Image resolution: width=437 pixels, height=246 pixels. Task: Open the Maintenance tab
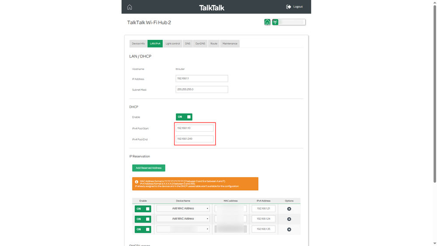[x=230, y=44]
